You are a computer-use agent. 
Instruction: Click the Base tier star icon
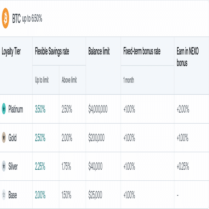[4, 195]
